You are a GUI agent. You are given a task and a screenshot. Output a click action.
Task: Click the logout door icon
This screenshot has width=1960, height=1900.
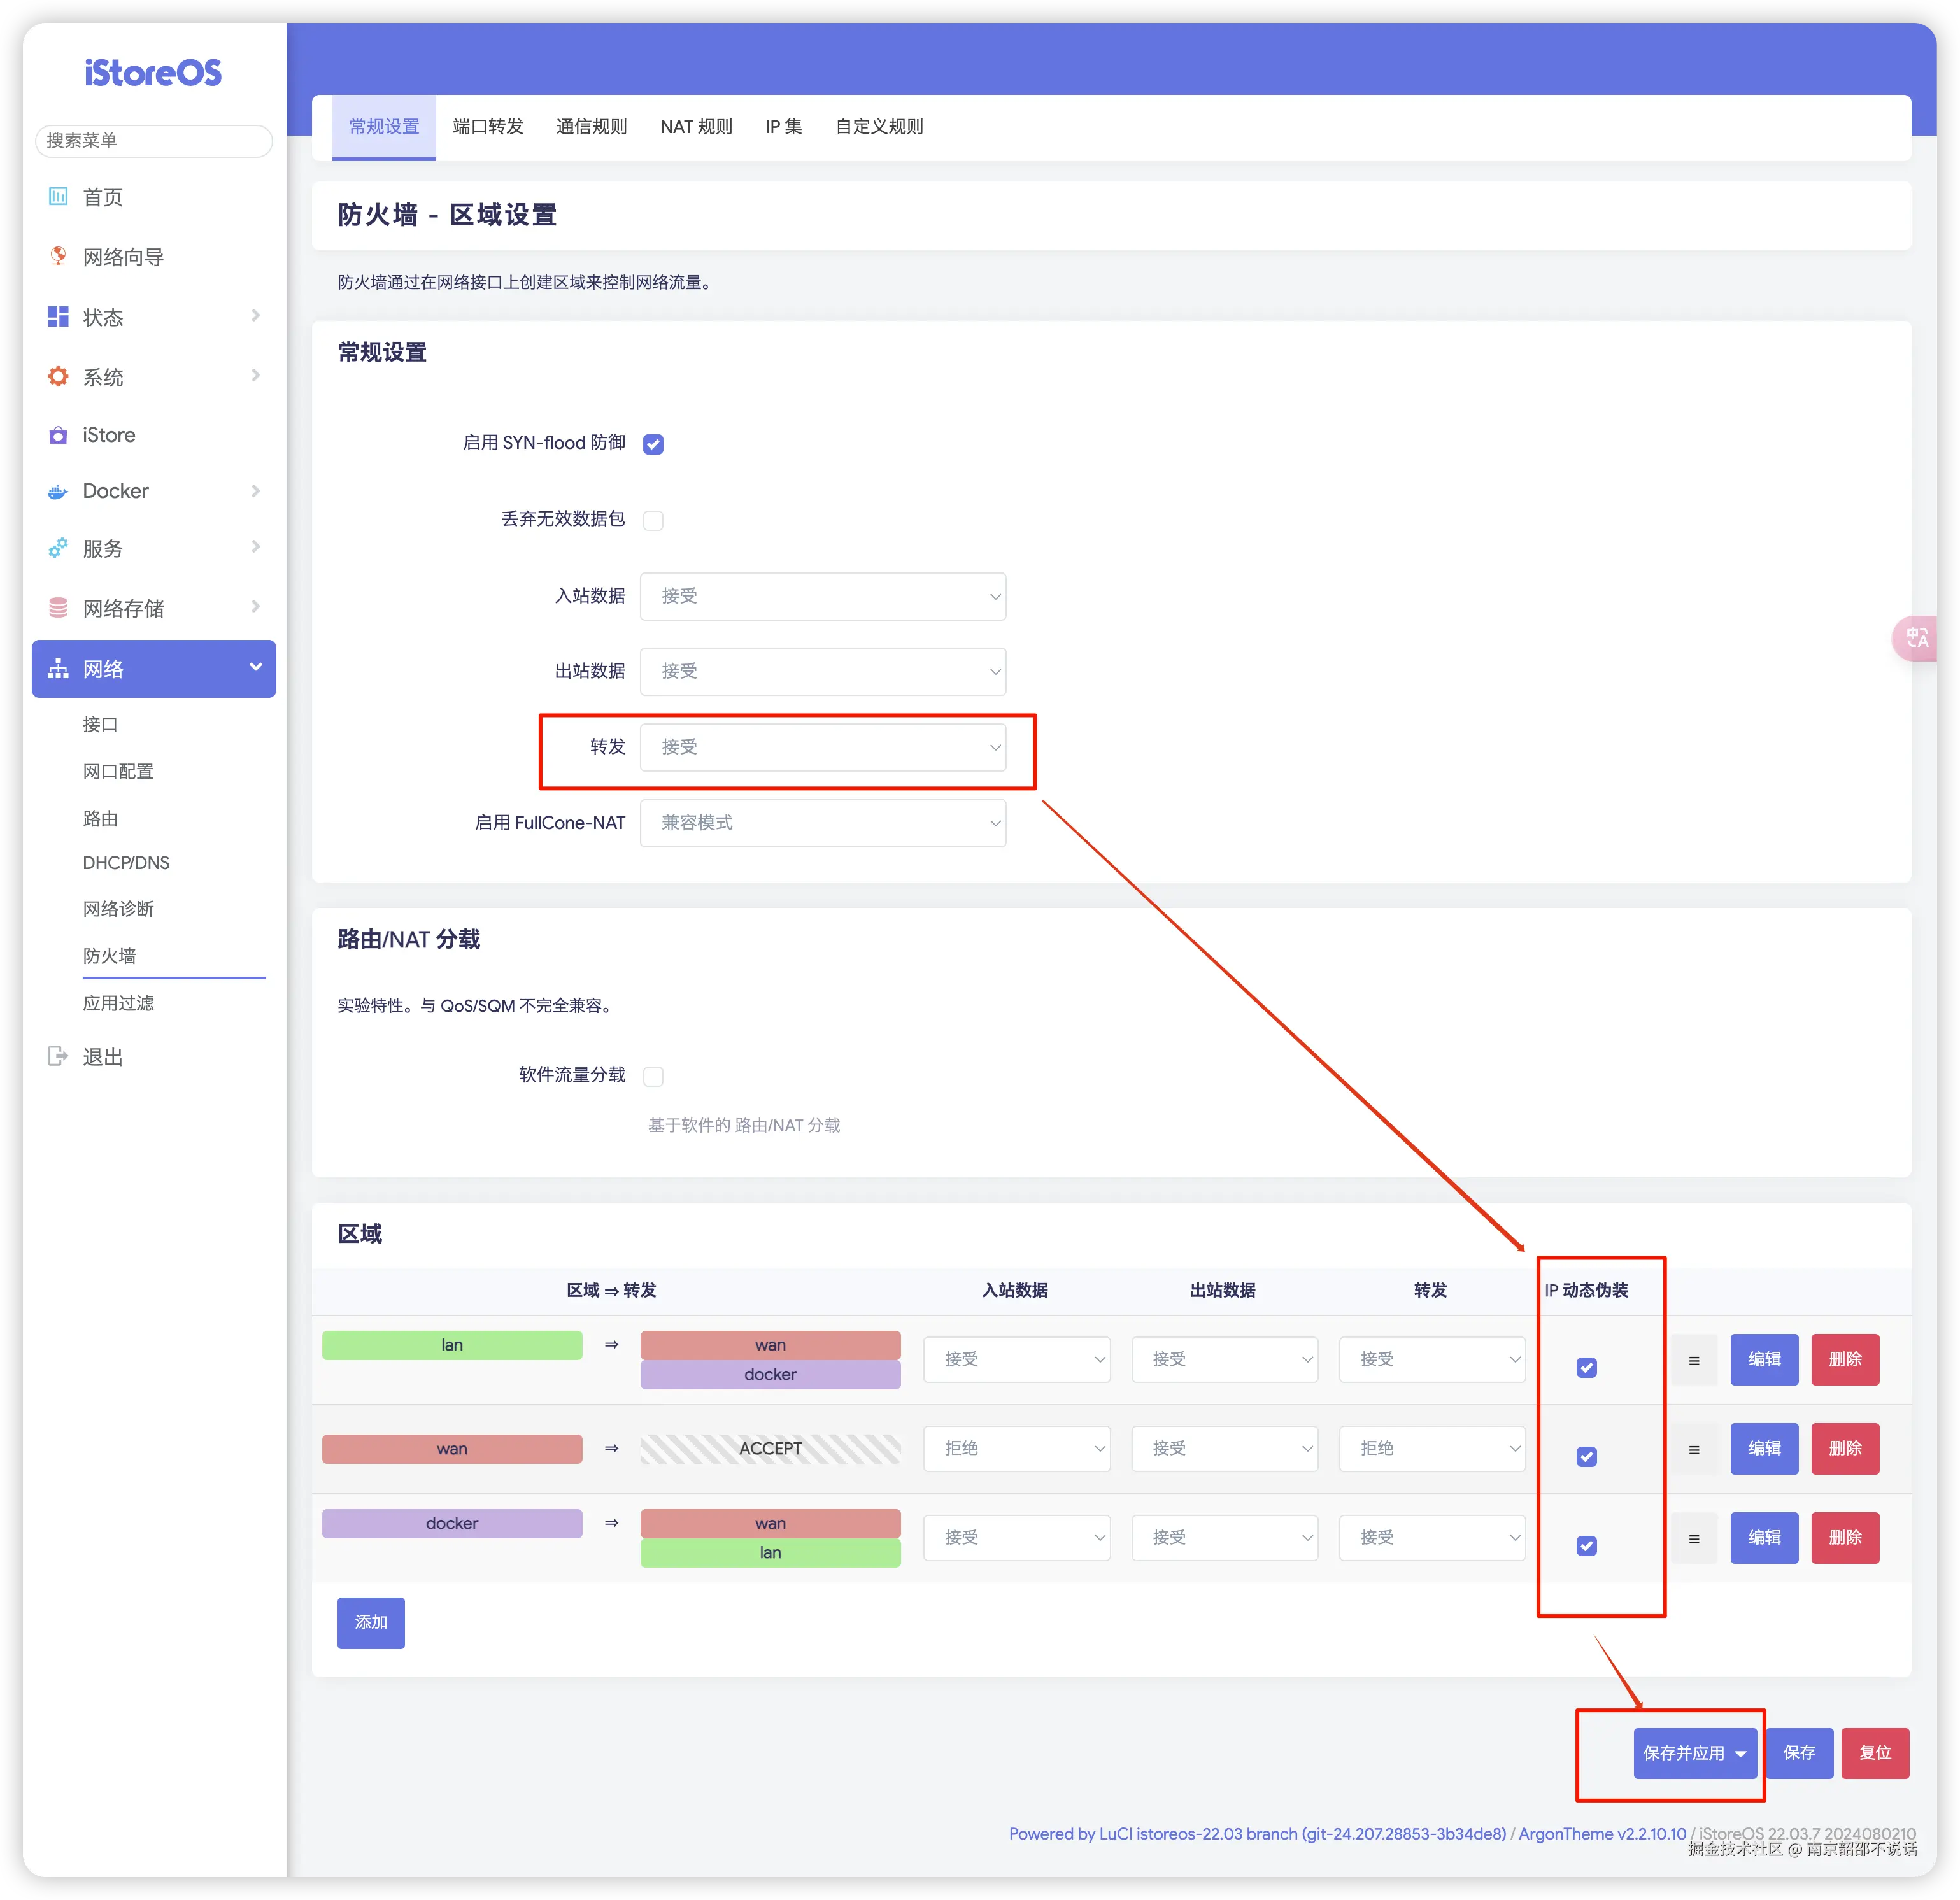[x=58, y=1056]
